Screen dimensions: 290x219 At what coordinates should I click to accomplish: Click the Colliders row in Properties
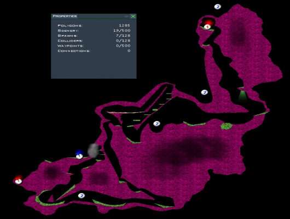[x=94, y=41]
